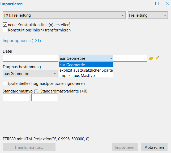Collapse the open combo box above the option list
171x153 pixels.
86,58
